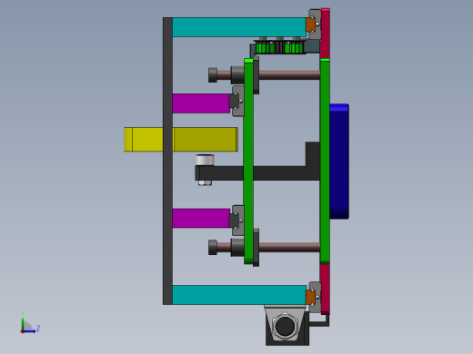Image resolution: width=473 pixels, height=354 pixels.
Task: Pick the top orange slider block
Action: tap(310, 25)
